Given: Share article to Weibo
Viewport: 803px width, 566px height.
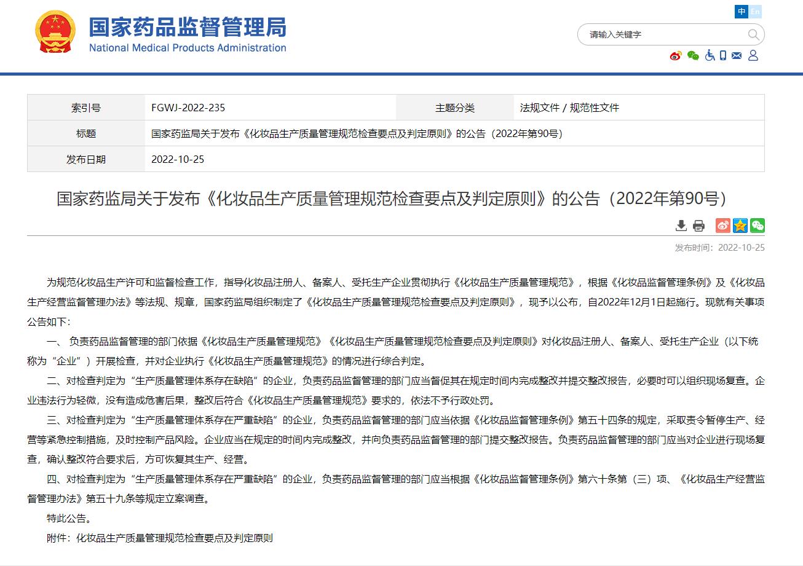Looking at the screenshot, I should (x=723, y=226).
